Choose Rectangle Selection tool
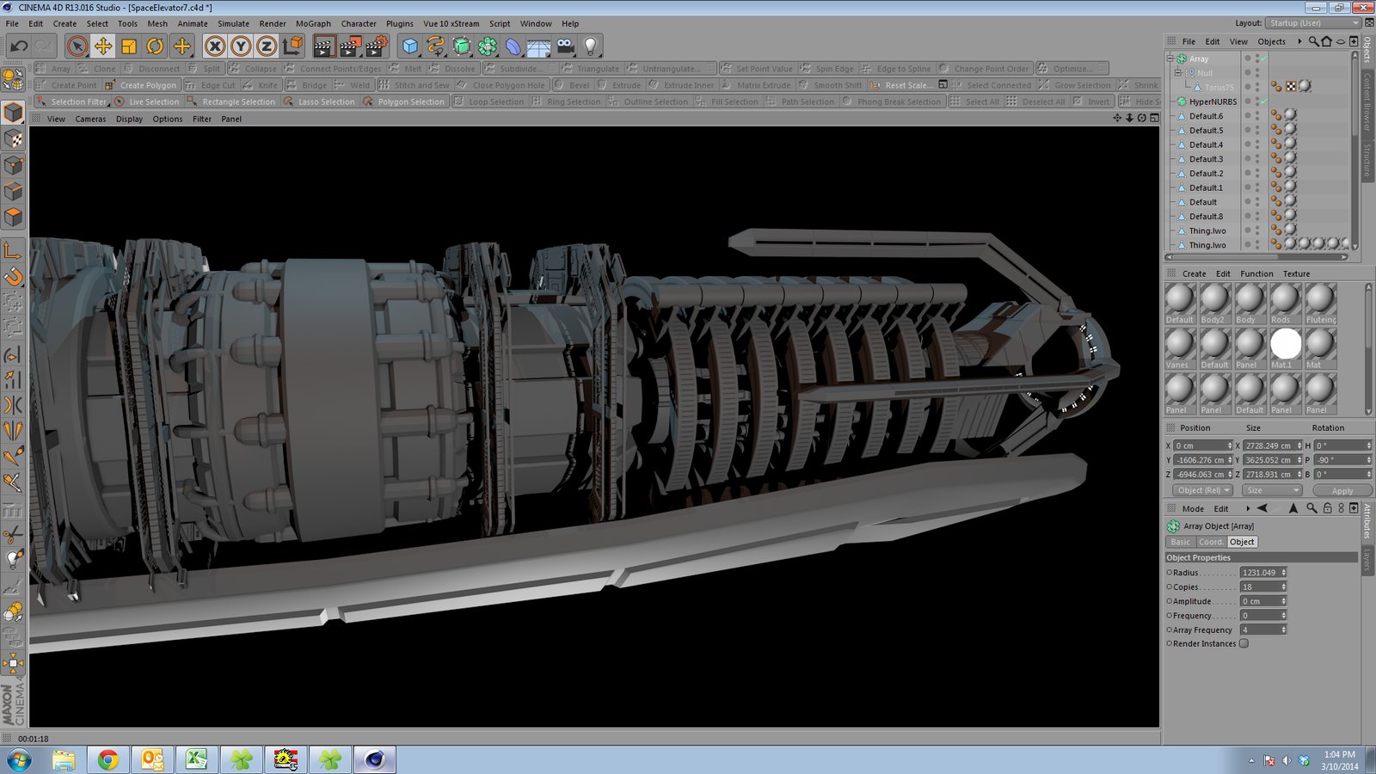The image size is (1376, 774). 231,101
